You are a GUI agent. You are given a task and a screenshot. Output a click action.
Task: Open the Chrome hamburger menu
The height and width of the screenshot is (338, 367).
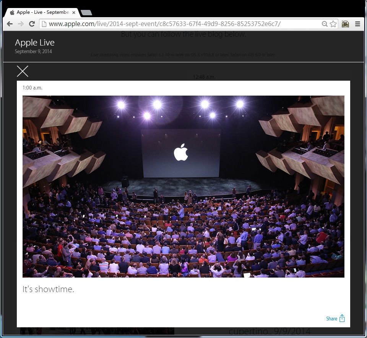point(357,24)
